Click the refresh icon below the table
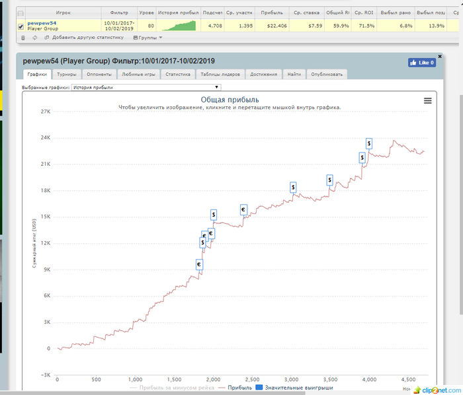This screenshot has width=463, height=395. pos(35,38)
